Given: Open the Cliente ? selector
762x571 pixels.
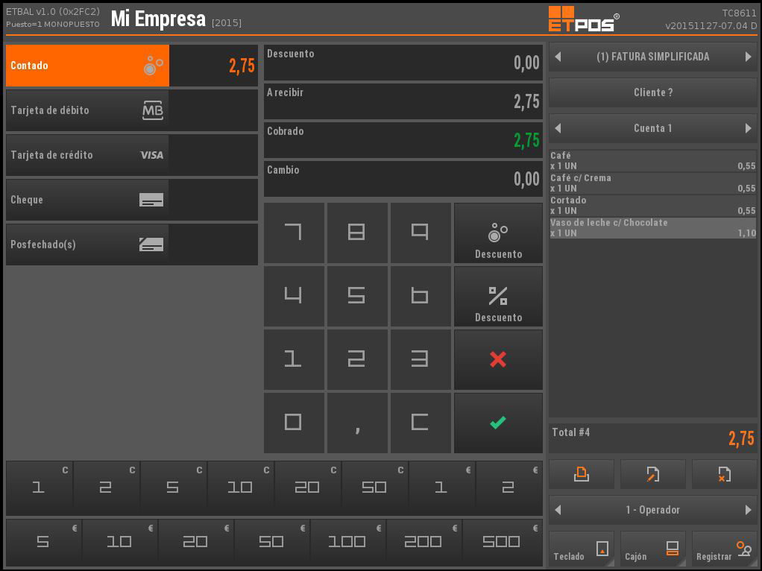Looking at the screenshot, I should 653,92.
